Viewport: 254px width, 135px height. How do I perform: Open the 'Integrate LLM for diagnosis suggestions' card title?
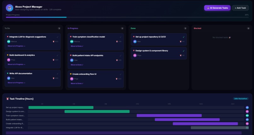click(27, 37)
